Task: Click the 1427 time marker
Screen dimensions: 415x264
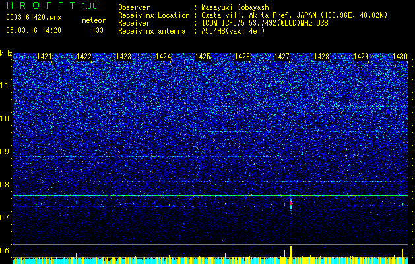Action: [x=282, y=57]
